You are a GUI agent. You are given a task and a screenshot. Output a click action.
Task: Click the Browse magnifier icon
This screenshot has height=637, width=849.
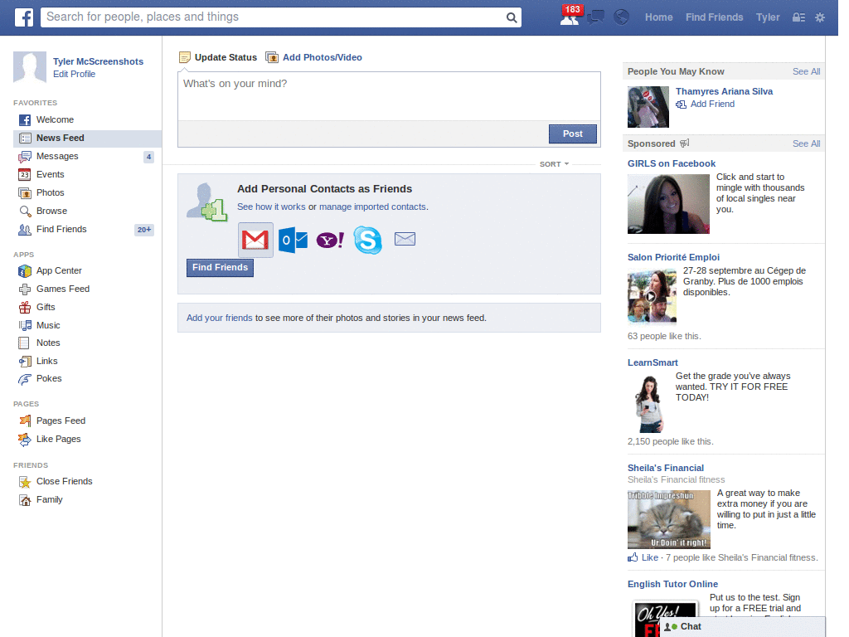coord(25,212)
